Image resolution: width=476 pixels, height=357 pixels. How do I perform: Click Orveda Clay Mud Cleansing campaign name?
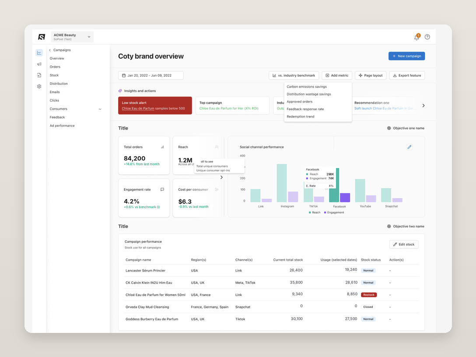click(147, 307)
